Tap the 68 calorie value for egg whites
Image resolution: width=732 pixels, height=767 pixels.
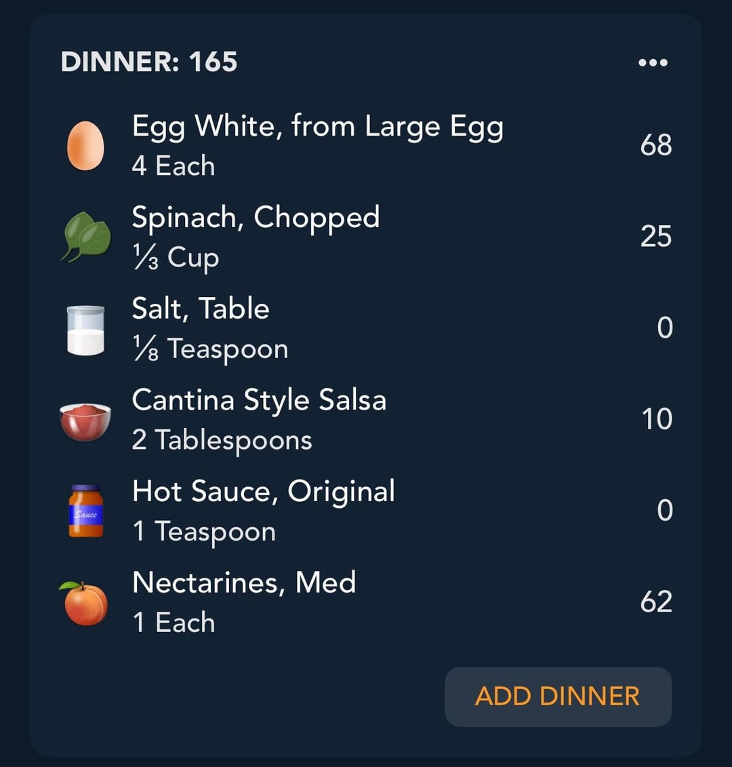click(656, 145)
